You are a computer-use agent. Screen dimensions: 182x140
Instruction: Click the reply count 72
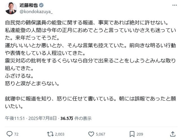coord(16,134)
